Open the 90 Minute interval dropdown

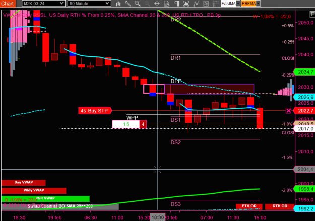pyautogui.click(x=89, y=4)
